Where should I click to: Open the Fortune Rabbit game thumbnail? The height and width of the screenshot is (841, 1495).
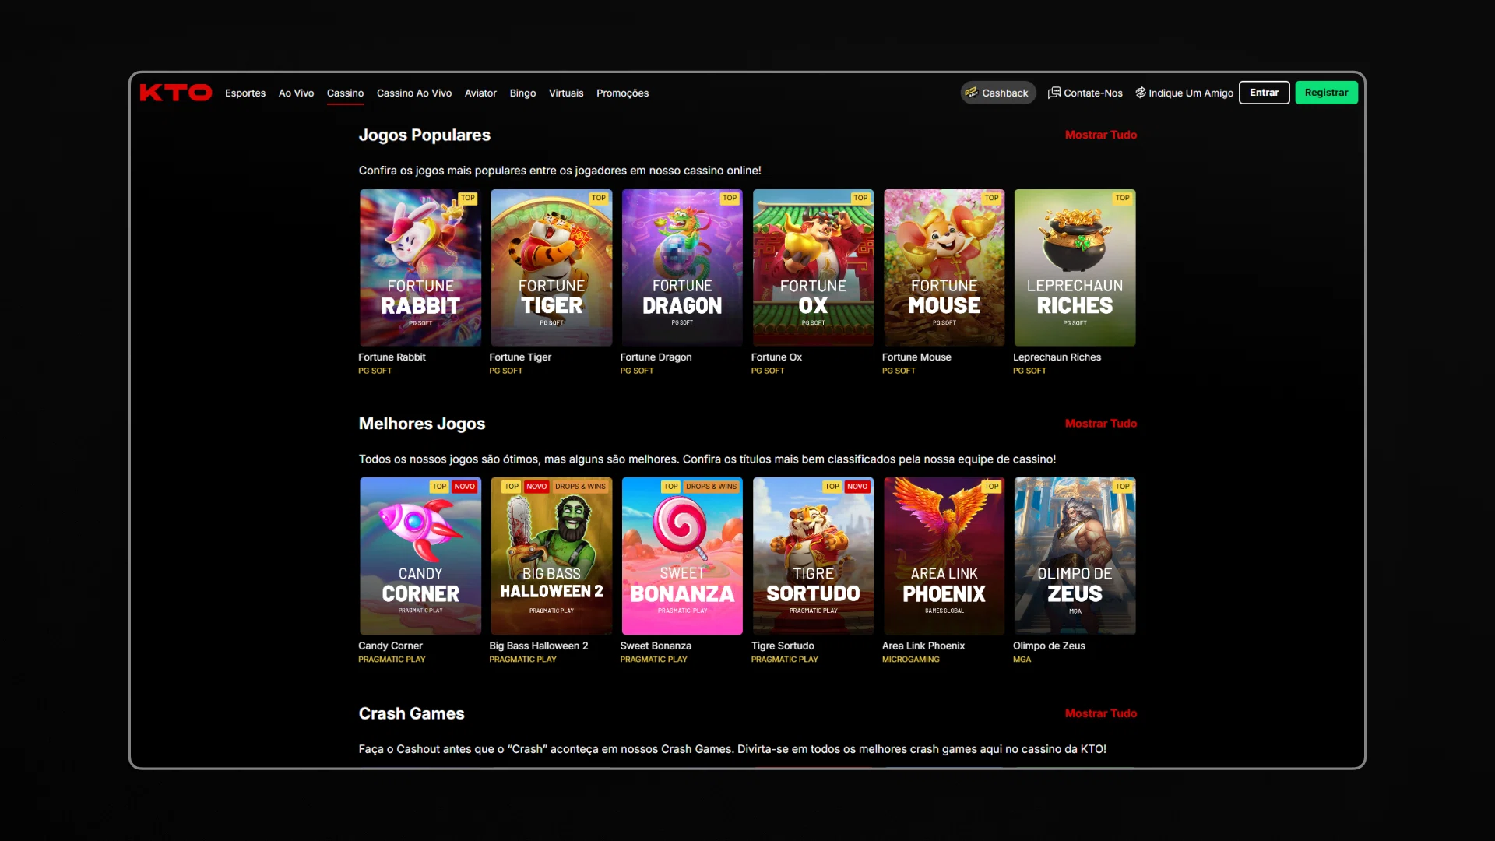pos(420,267)
